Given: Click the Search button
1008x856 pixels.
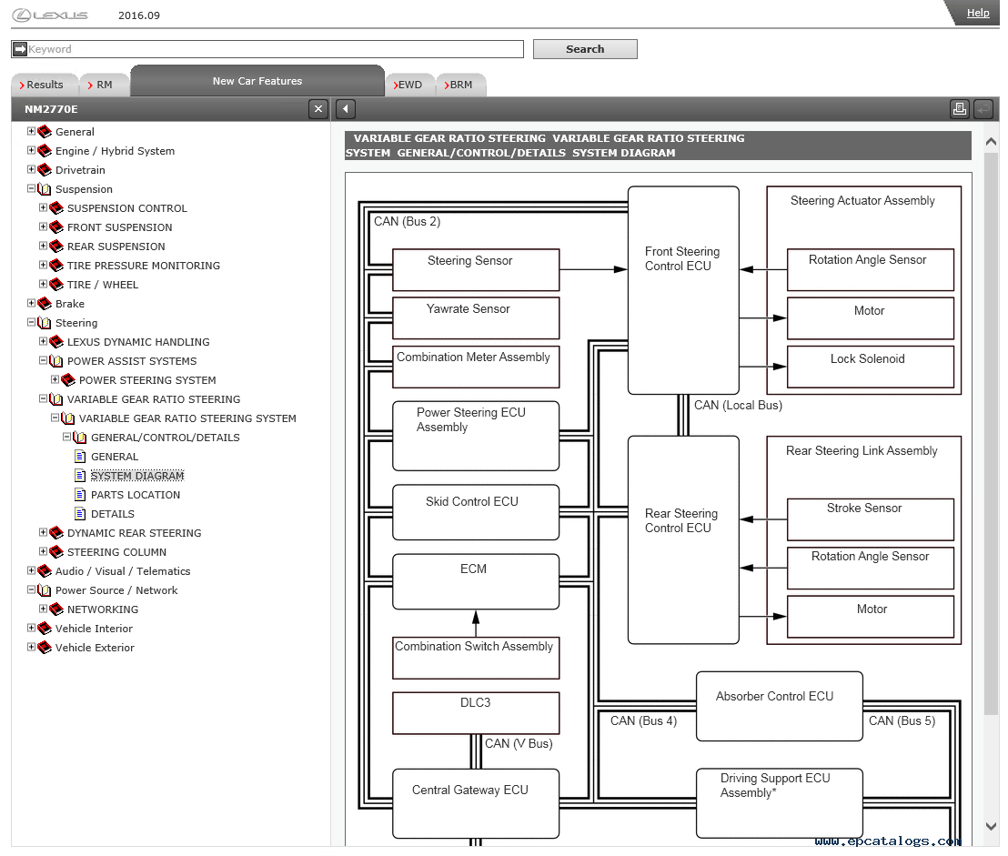Looking at the screenshot, I should (x=585, y=49).
